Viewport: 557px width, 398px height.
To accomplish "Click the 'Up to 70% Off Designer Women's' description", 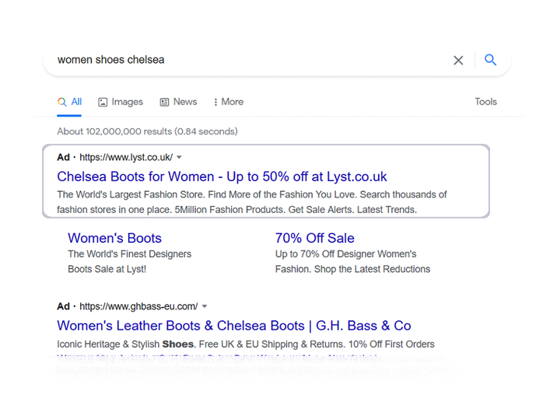I will (345, 254).
